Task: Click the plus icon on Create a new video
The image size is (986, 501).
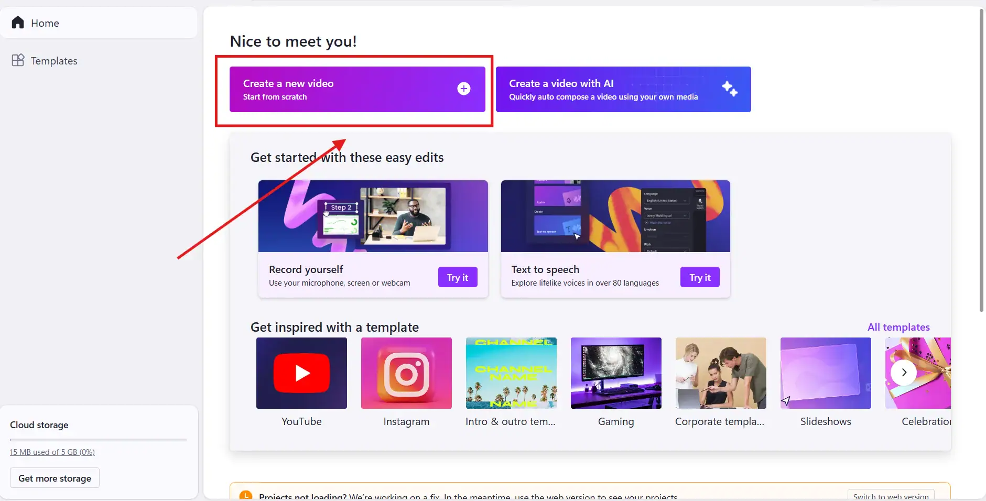Action: 464,88
